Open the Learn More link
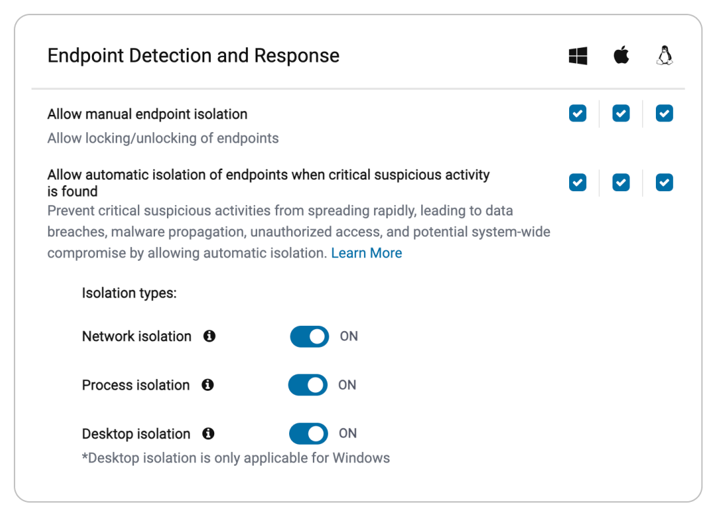 (x=366, y=253)
